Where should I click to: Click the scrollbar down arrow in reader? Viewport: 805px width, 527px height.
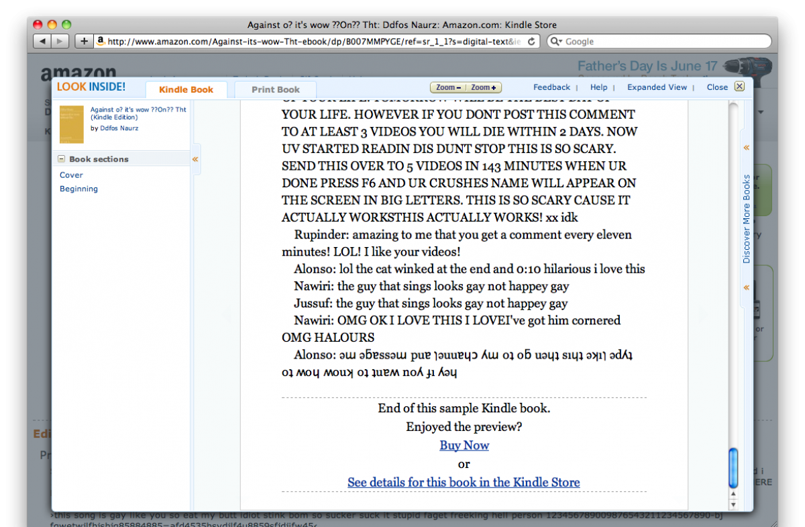[x=733, y=504]
